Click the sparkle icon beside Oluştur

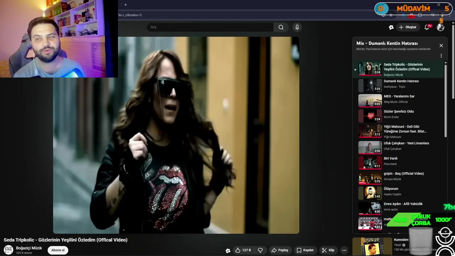[391, 27]
